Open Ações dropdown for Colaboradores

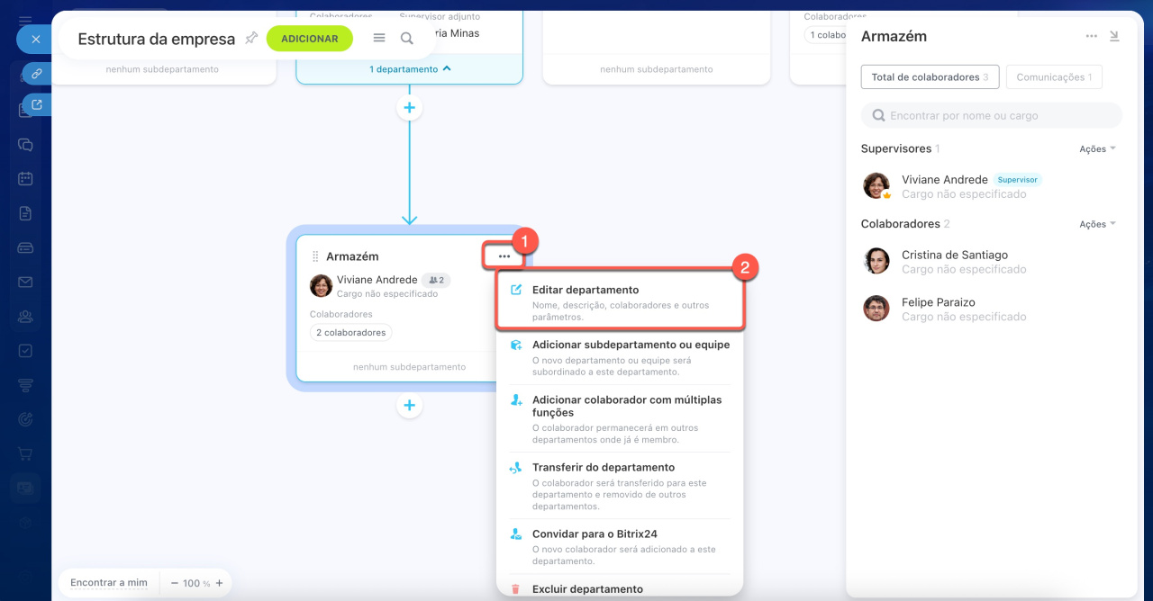[x=1097, y=224]
